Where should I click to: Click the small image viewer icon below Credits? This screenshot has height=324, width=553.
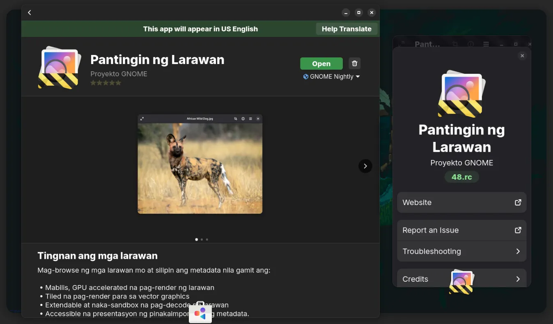tap(461, 282)
